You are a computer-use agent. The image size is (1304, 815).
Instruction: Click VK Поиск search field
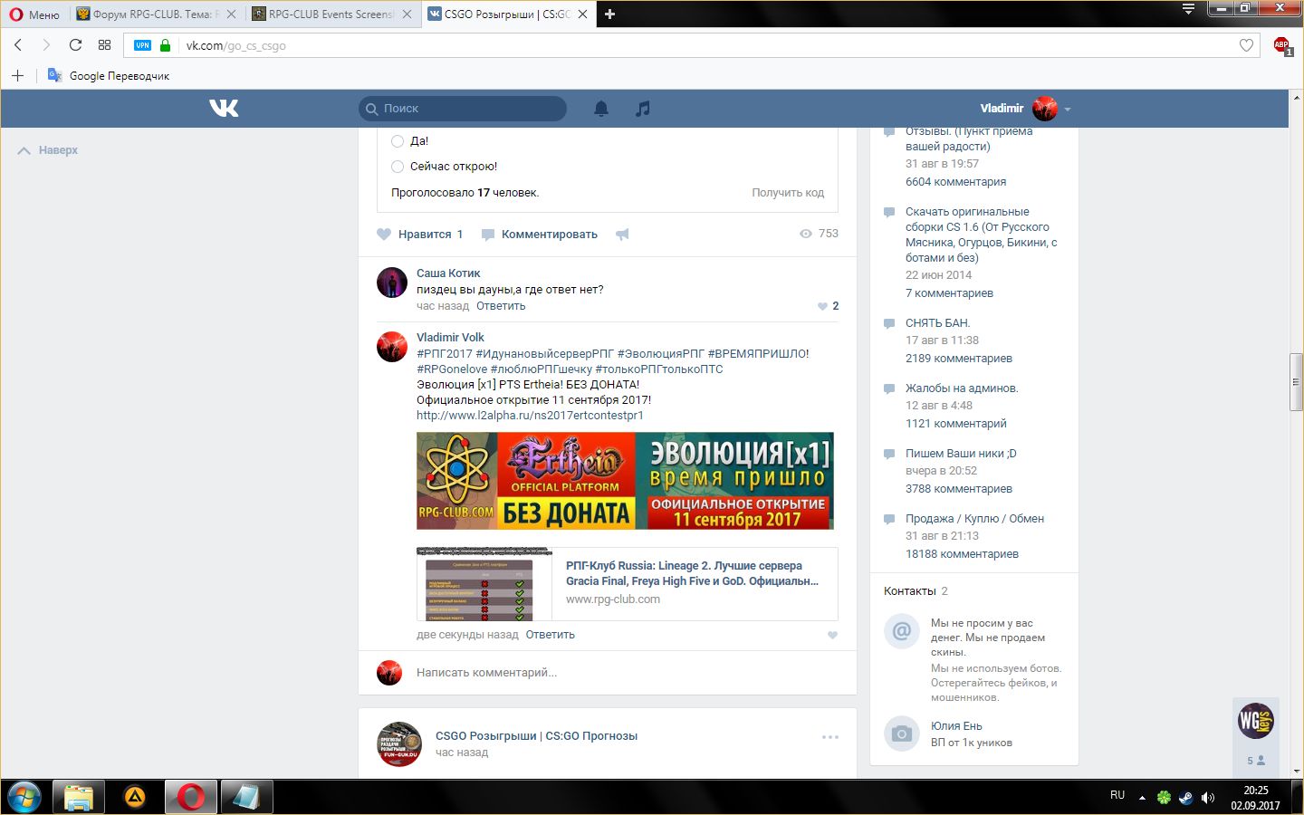click(463, 109)
